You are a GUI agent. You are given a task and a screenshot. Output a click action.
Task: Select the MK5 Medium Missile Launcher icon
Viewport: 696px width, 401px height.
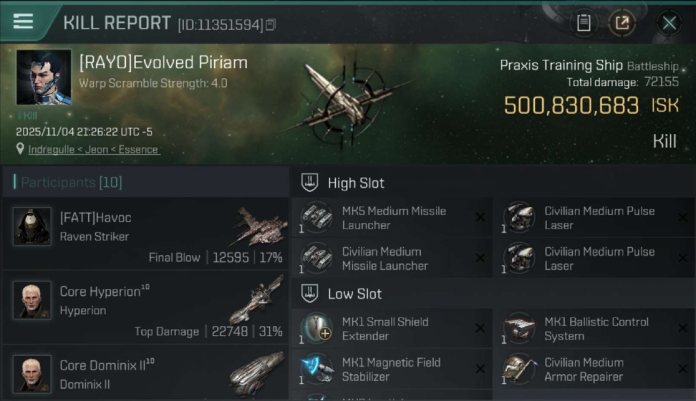(316, 218)
